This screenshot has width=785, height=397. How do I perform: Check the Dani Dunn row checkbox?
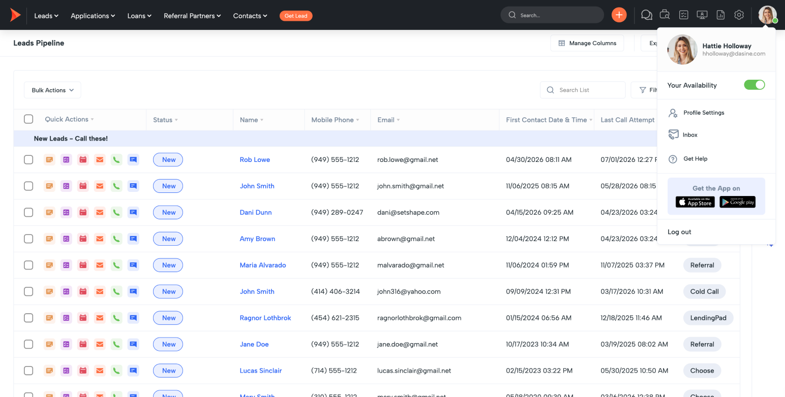coord(28,212)
